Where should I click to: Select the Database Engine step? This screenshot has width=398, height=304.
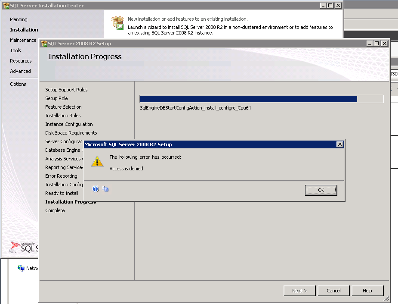coord(64,150)
